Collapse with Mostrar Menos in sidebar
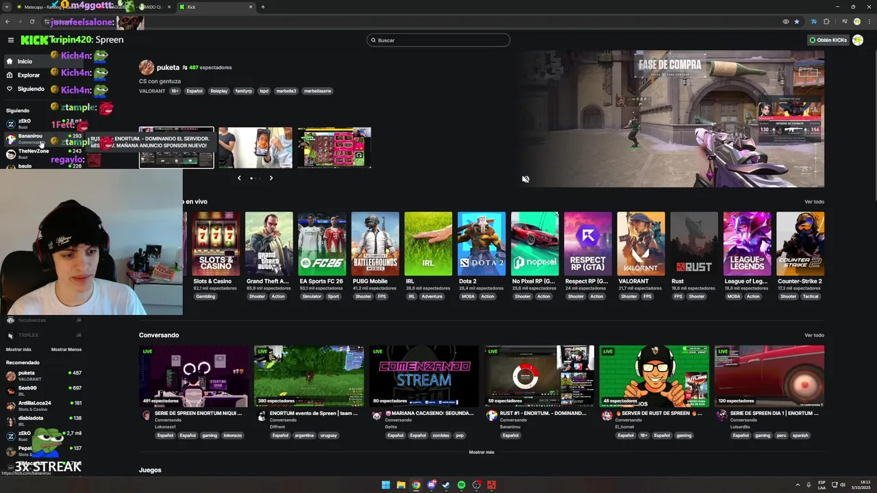Viewport: 877px width, 493px height. [66, 350]
